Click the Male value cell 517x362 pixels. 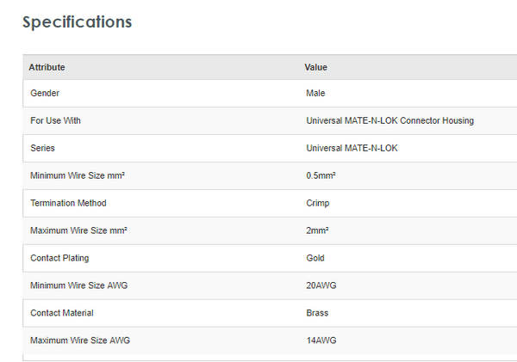point(315,93)
